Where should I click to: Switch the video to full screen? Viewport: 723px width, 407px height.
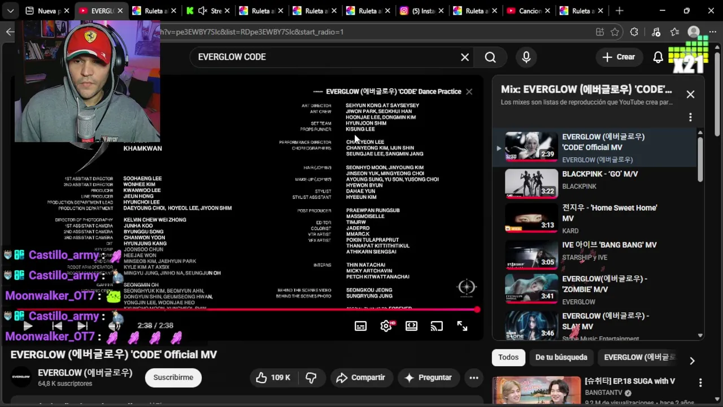pos(462,326)
